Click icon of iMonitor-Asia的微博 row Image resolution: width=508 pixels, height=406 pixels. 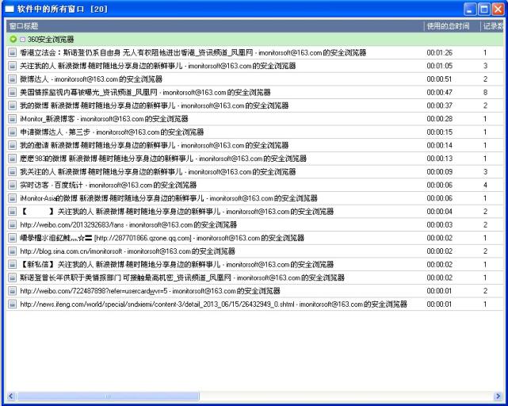13,198
